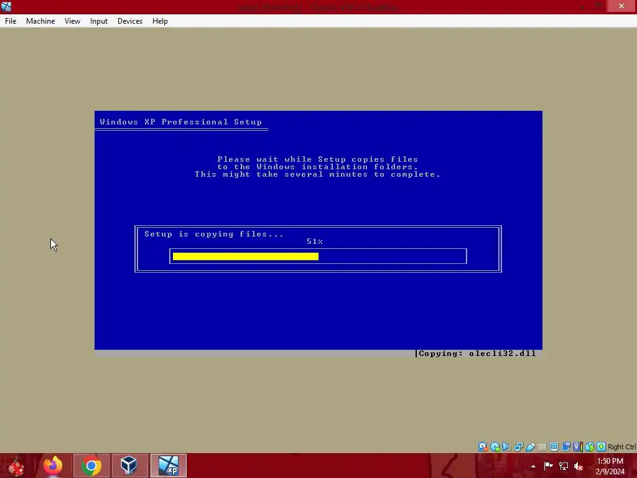Open the View menu
Screen dimensions: 637x478
point(72,21)
